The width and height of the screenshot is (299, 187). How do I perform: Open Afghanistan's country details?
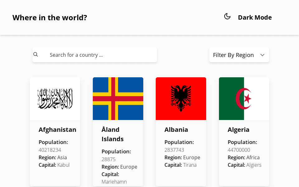click(57, 130)
